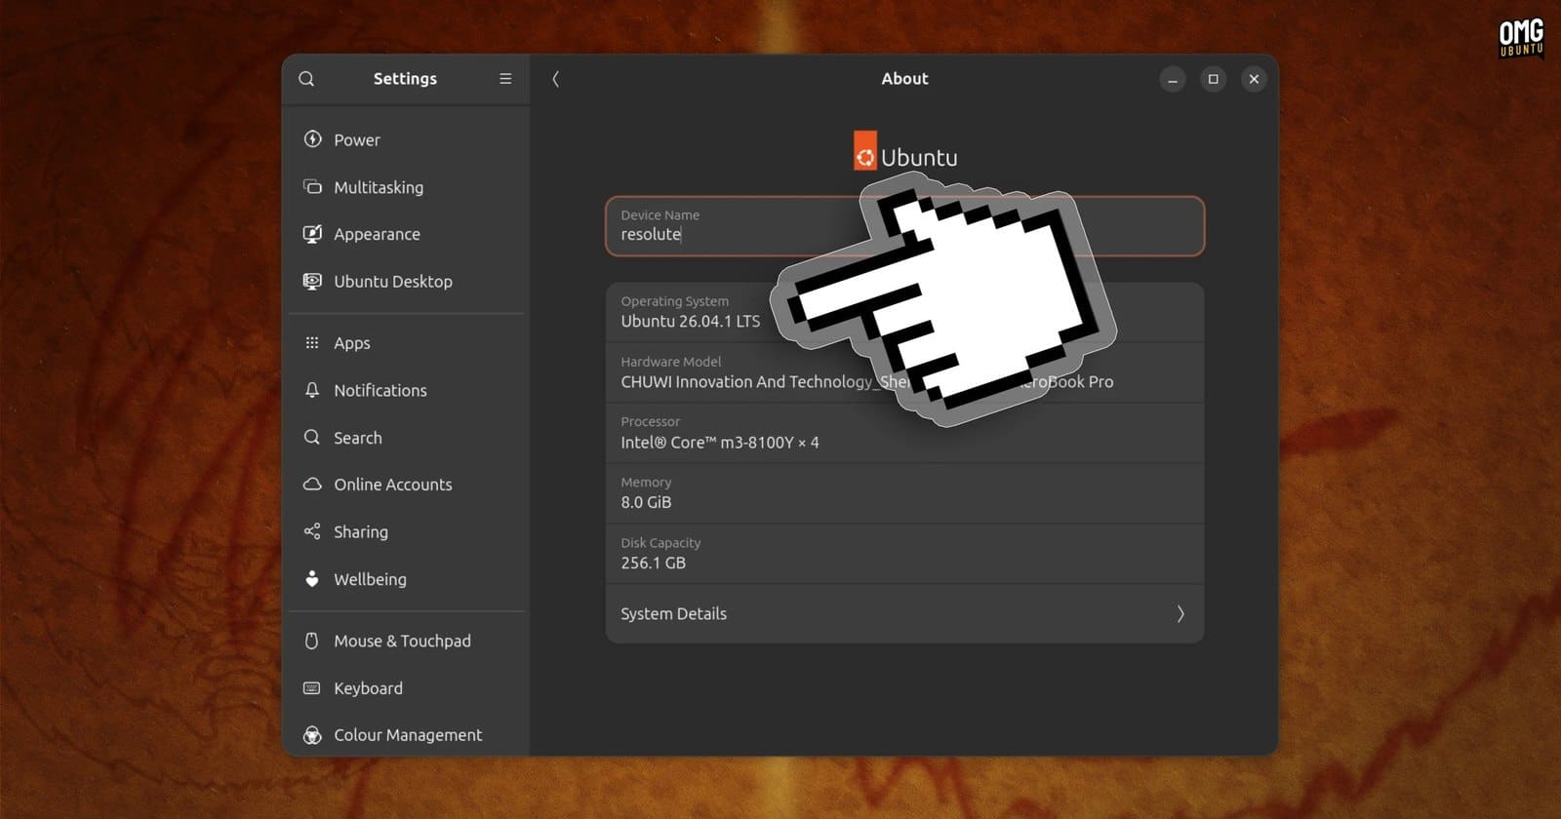Click the Ubuntu Desktop icon

tap(312, 281)
